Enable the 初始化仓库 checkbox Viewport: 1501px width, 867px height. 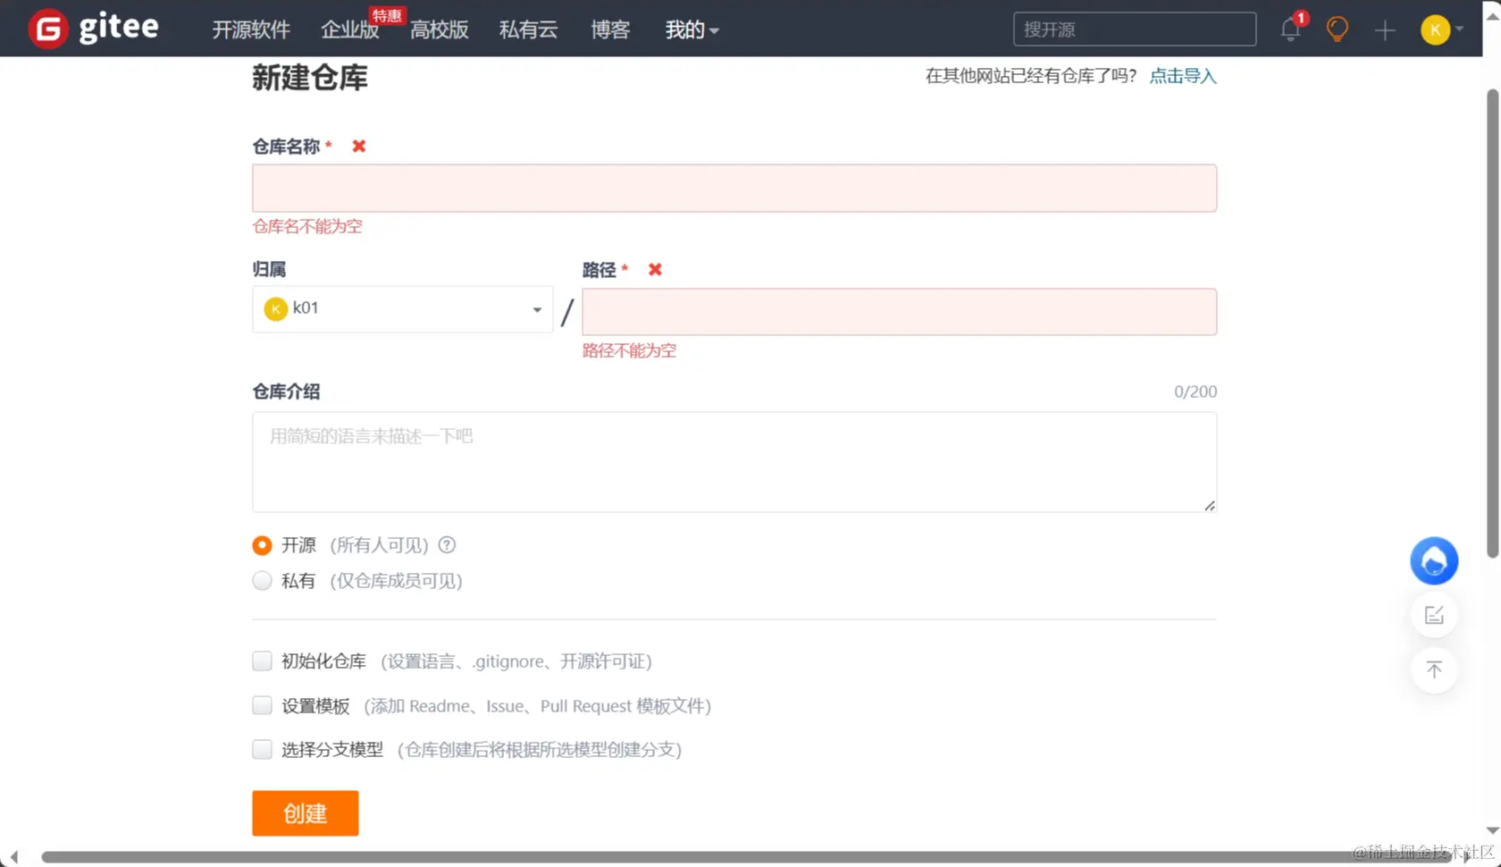[x=261, y=661]
